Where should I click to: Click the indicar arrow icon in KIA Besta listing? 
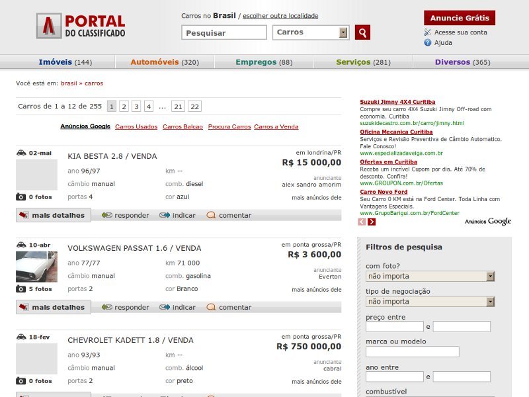[165, 215]
